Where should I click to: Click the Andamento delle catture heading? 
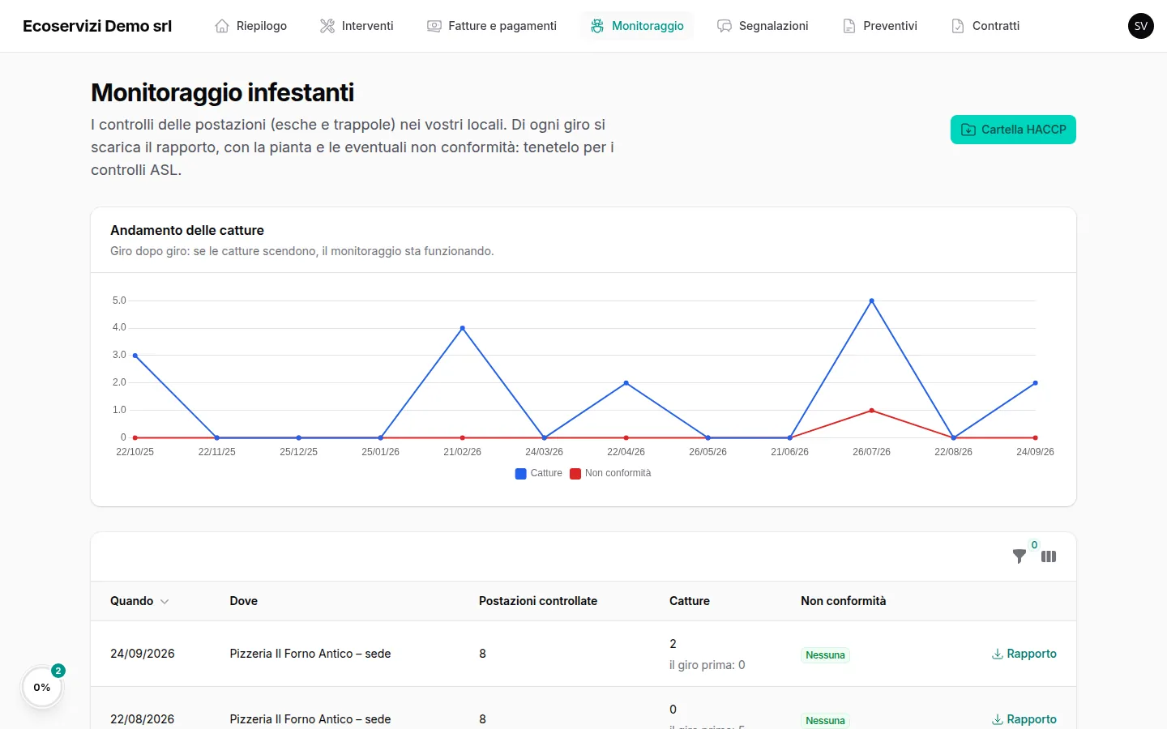[187, 230]
